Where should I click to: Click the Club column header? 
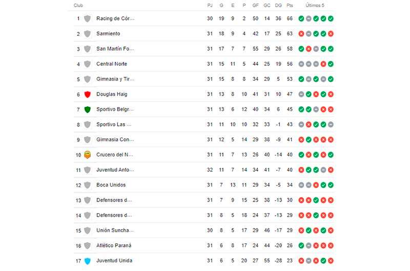click(x=78, y=6)
